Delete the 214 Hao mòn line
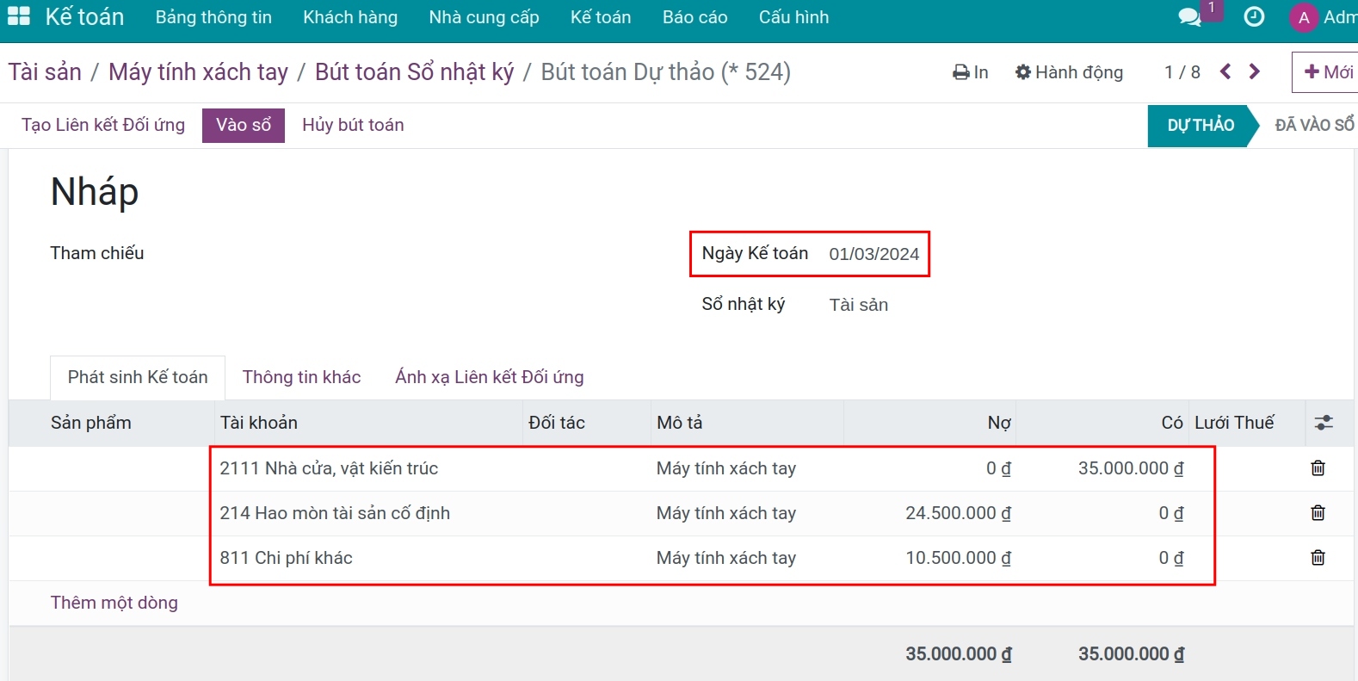Screen dimensions: 1358x681 tap(1318, 513)
